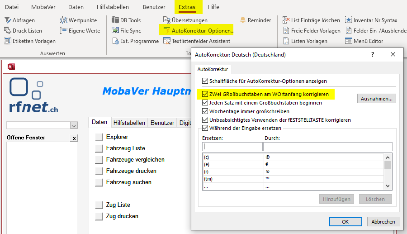Image resolution: width=407 pixels, height=234 pixels.
Task: Open Listen Vorlagen
Action: (305, 41)
